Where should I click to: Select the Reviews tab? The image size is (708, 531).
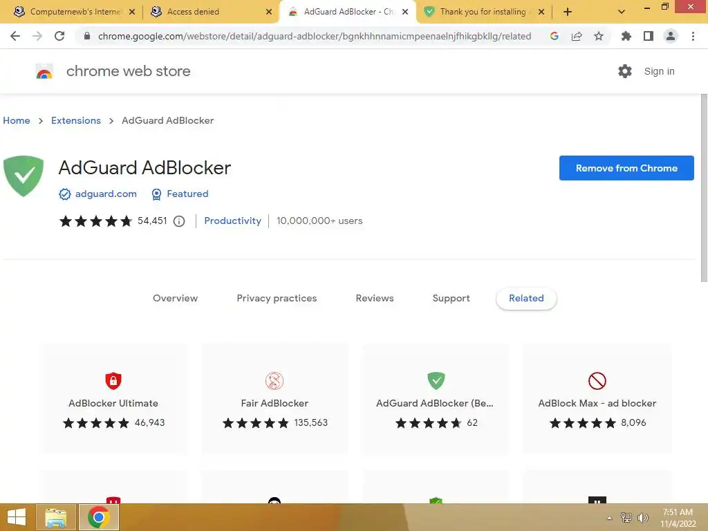[x=375, y=298]
